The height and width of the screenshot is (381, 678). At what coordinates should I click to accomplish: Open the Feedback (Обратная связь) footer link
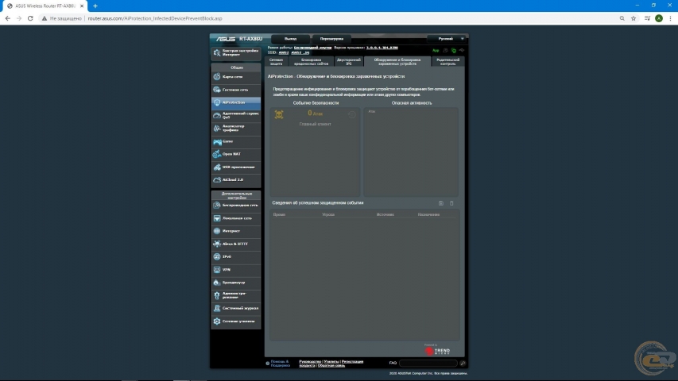coord(331,365)
